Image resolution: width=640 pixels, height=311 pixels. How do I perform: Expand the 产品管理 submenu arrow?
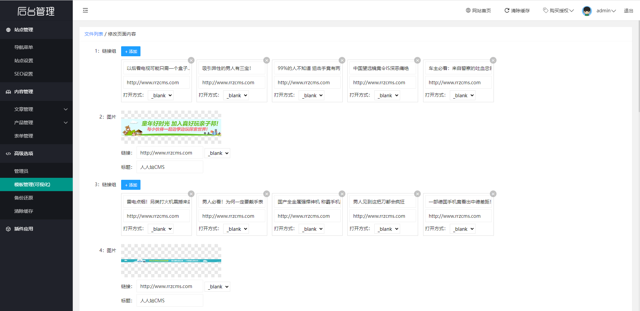[66, 123]
